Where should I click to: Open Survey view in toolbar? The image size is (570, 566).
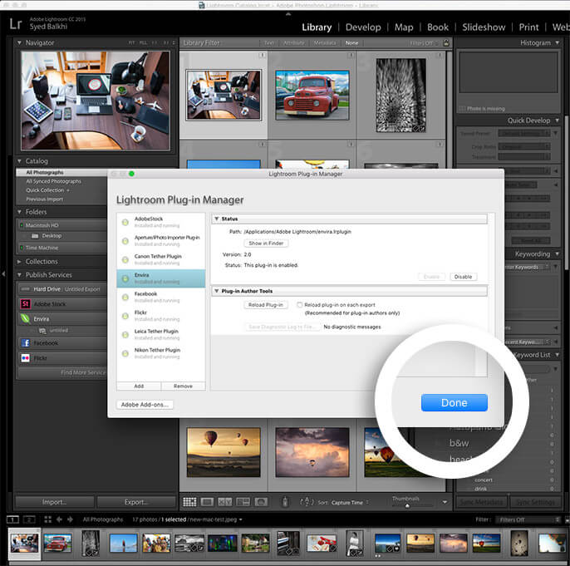tap(243, 502)
